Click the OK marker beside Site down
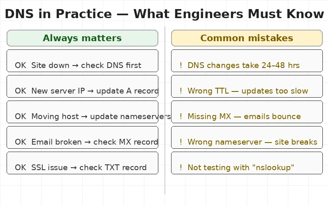 click(x=20, y=66)
